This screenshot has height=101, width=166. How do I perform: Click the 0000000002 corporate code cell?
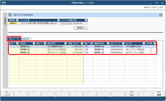(117, 53)
